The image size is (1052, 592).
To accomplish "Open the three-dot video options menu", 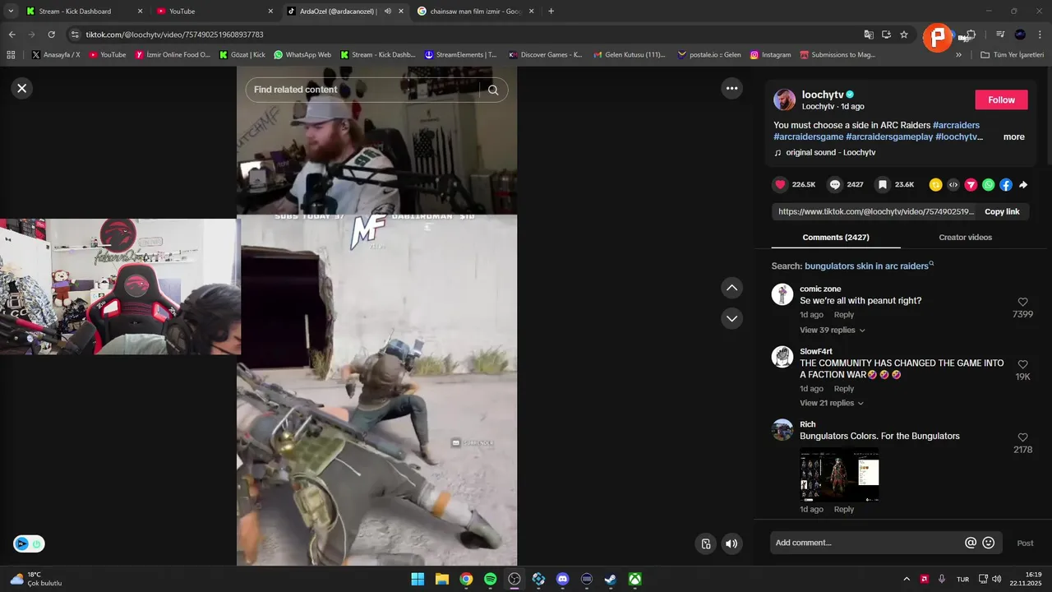I will click(731, 88).
